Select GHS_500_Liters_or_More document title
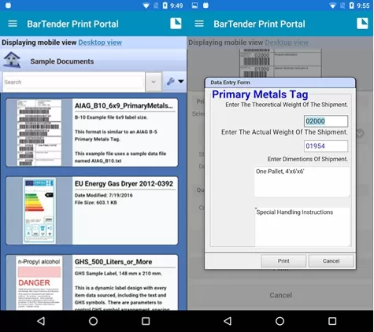374x332 pixels. 113,262
